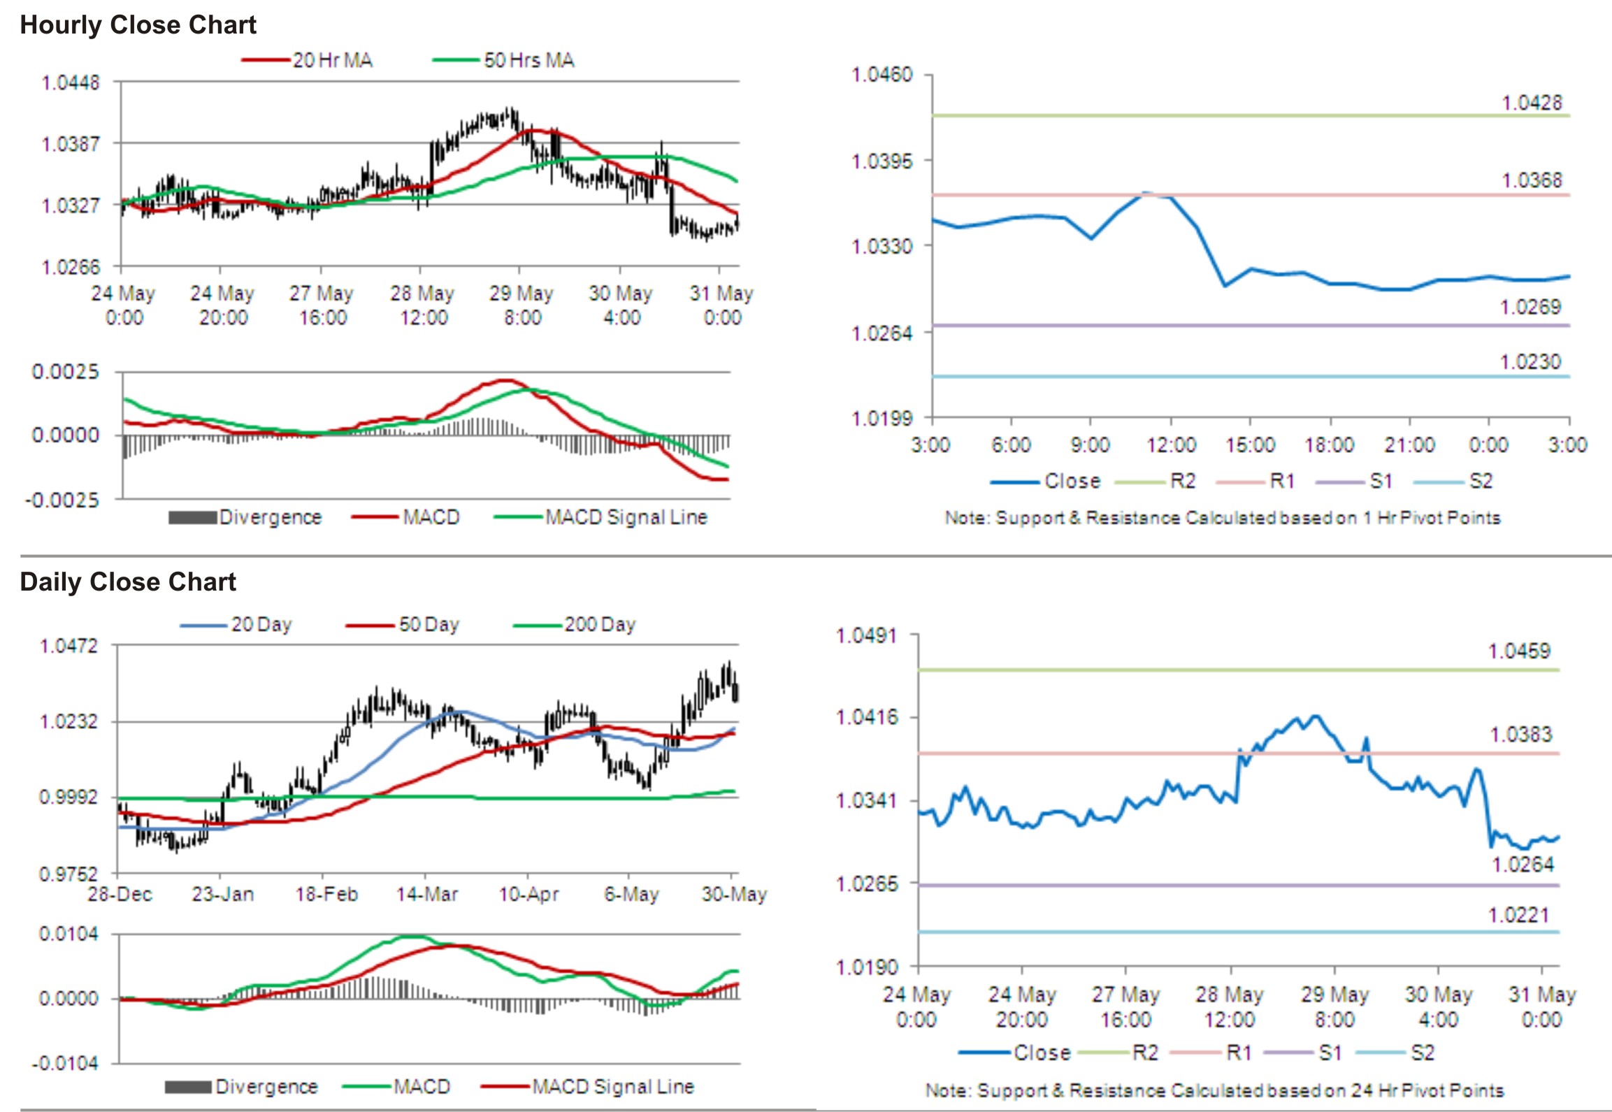Click the 1.0232 daily price axis label

click(x=69, y=721)
